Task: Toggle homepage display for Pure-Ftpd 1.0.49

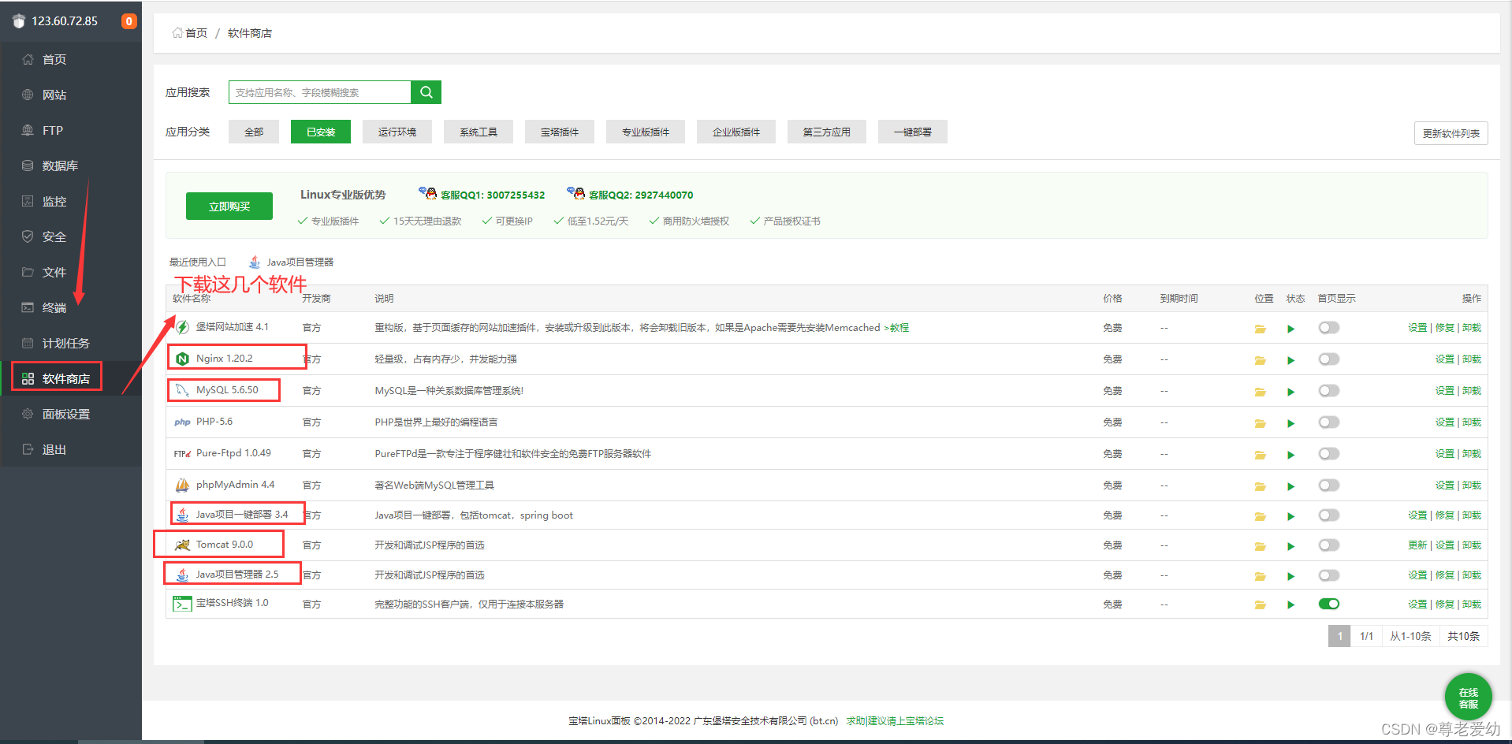Action: pos(1329,453)
